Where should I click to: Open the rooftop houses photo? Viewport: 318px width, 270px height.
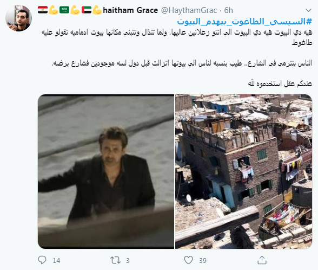243,171
